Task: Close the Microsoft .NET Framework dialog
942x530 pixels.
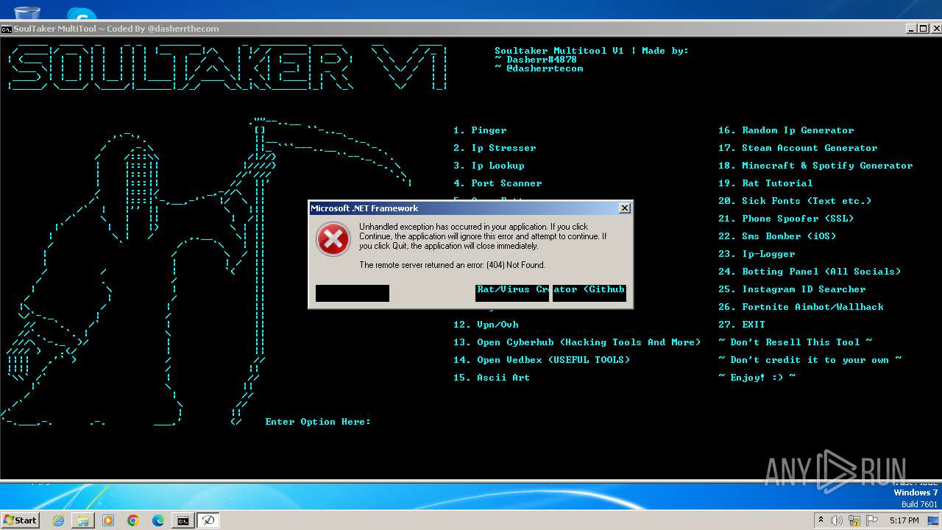Action: click(x=624, y=208)
